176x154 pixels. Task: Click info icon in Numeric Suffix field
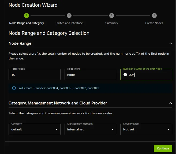(x=125, y=74)
